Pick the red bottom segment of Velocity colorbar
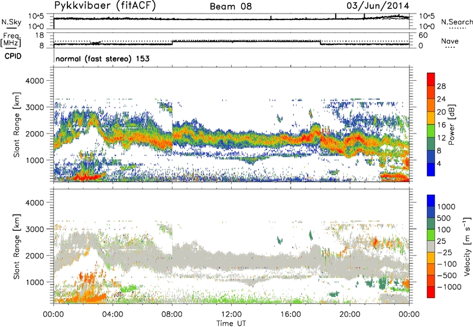The height and width of the screenshot is (327, 473). tap(431, 292)
